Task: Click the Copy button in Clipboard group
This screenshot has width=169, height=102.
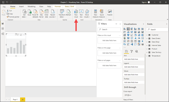Action: pos(10,14)
